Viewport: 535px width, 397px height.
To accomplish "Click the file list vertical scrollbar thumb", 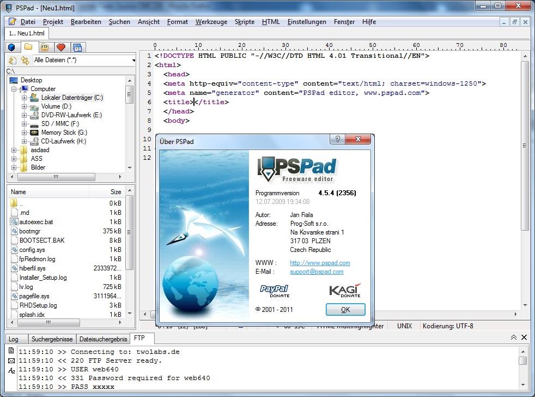I will pos(129,233).
